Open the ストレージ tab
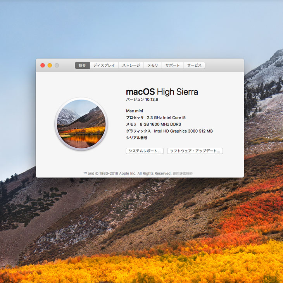This screenshot has height=283, width=283. click(x=131, y=66)
